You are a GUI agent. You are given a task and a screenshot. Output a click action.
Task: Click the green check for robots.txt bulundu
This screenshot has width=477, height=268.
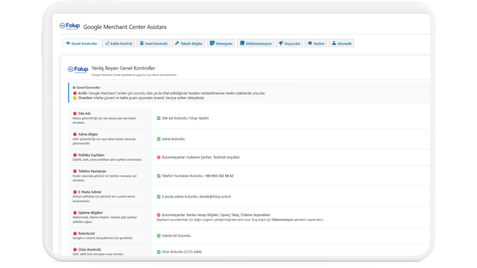pyautogui.click(x=159, y=236)
